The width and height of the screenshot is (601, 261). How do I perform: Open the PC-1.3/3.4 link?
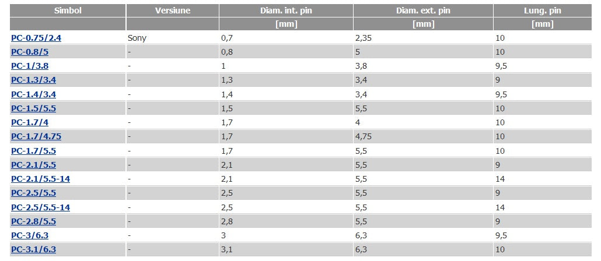[33, 80]
